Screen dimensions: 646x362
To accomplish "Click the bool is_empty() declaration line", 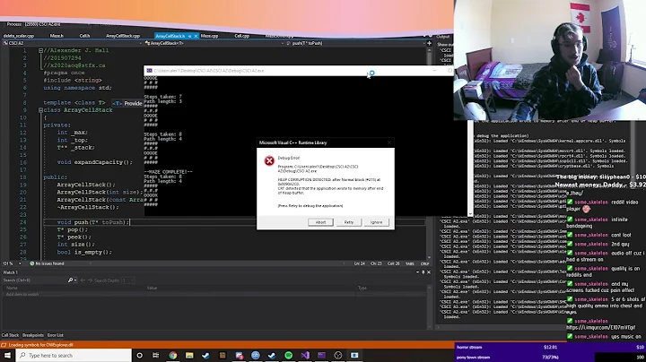I will [x=84, y=252].
